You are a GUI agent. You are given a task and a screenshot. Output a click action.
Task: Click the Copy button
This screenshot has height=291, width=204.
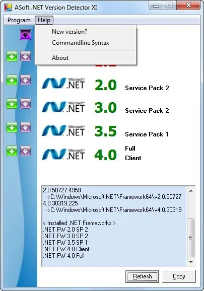click(x=179, y=276)
